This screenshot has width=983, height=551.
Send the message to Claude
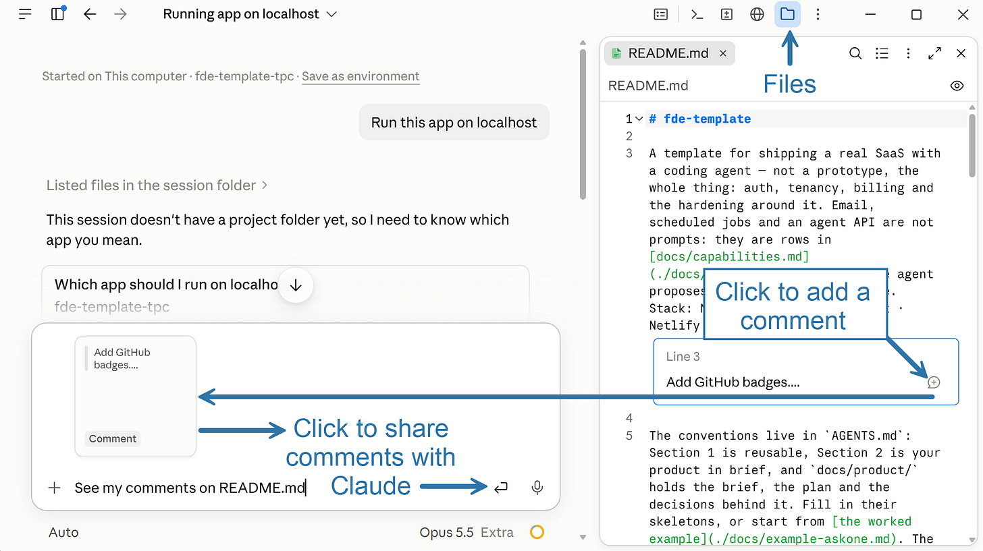tap(500, 488)
